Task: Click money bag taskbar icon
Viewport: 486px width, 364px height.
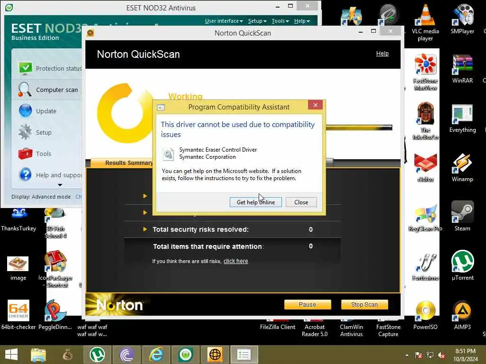Action: [67, 355]
